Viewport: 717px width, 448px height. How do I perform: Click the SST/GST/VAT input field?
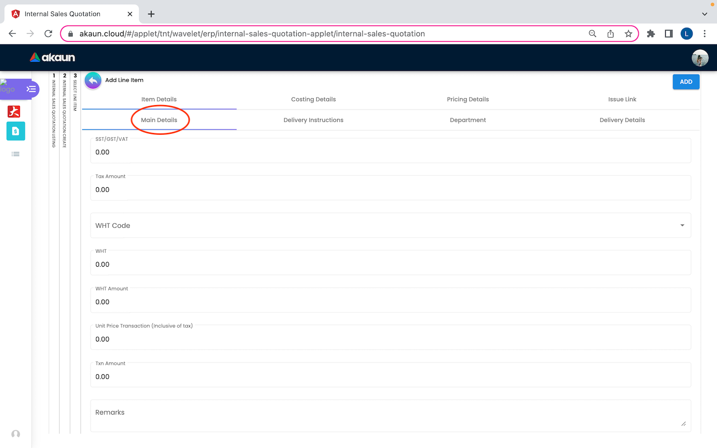tap(391, 150)
